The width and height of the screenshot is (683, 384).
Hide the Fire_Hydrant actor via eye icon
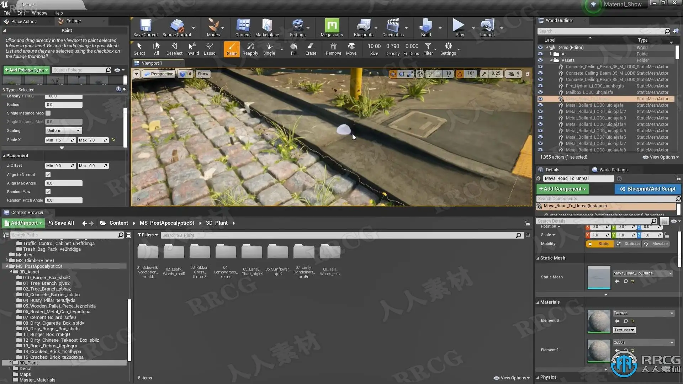tap(540, 86)
